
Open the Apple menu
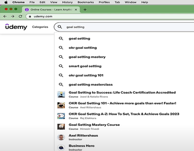click(x=6, y=2)
